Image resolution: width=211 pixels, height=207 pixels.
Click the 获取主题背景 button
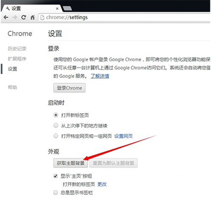[x=71, y=163]
